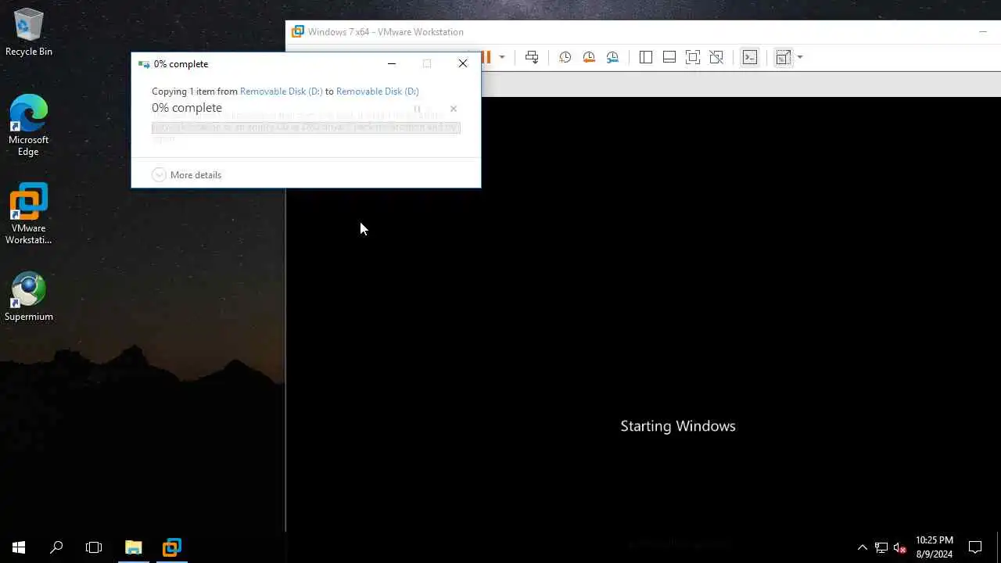Expand More details in copy dialog

(x=187, y=174)
